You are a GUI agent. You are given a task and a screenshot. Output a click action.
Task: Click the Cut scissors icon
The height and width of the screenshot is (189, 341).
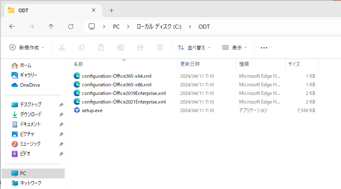click(x=62, y=47)
